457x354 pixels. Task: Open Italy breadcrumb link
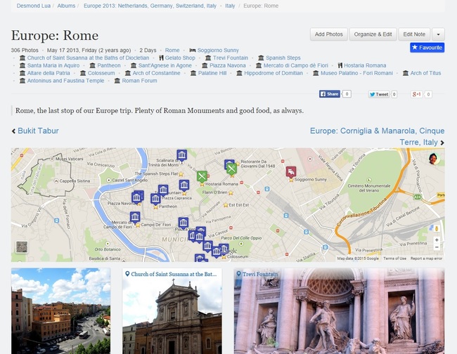[230, 6]
